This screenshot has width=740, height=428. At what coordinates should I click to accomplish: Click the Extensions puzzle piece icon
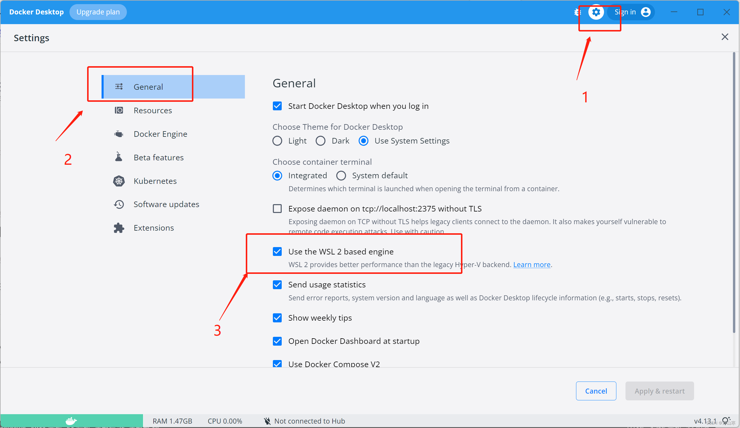(119, 228)
